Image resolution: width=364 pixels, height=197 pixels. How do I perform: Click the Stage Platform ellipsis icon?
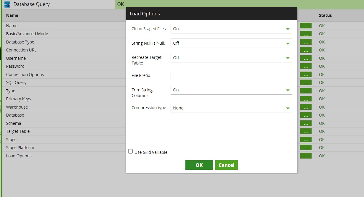306,148
